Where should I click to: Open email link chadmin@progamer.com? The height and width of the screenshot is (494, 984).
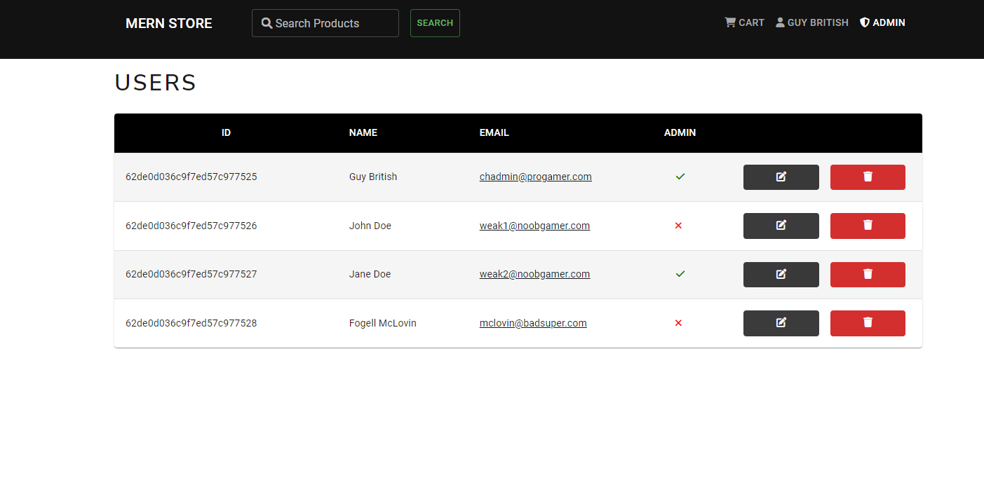click(x=536, y=177)
